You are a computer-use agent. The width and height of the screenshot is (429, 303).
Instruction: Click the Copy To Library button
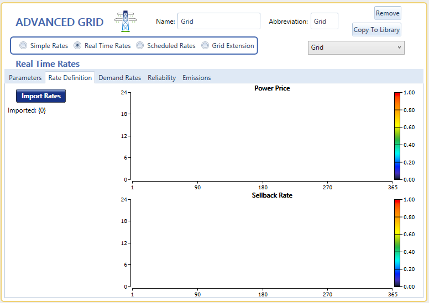pos(376,30)
